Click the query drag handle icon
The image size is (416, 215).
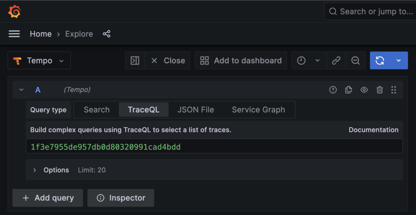pos(394,90)
